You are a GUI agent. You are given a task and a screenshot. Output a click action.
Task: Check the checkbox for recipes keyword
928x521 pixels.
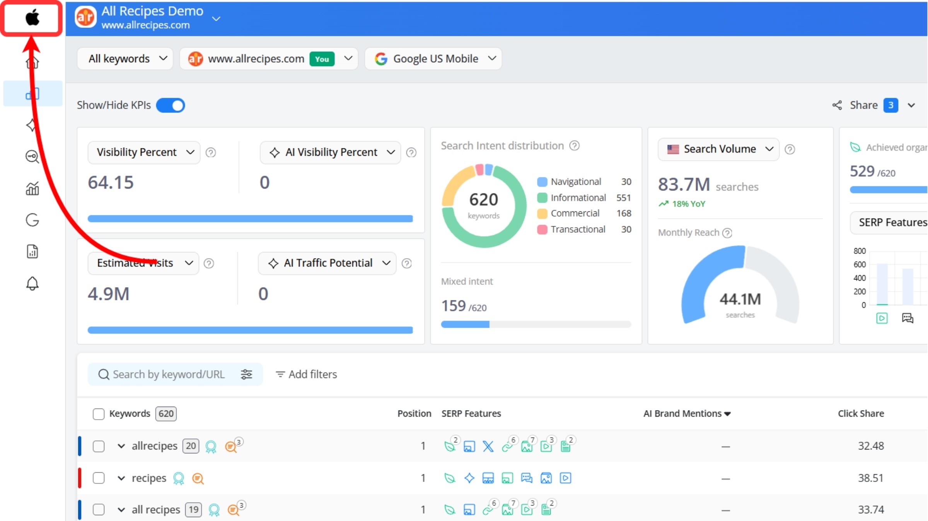pyautogui.click(x=99, y=478)
